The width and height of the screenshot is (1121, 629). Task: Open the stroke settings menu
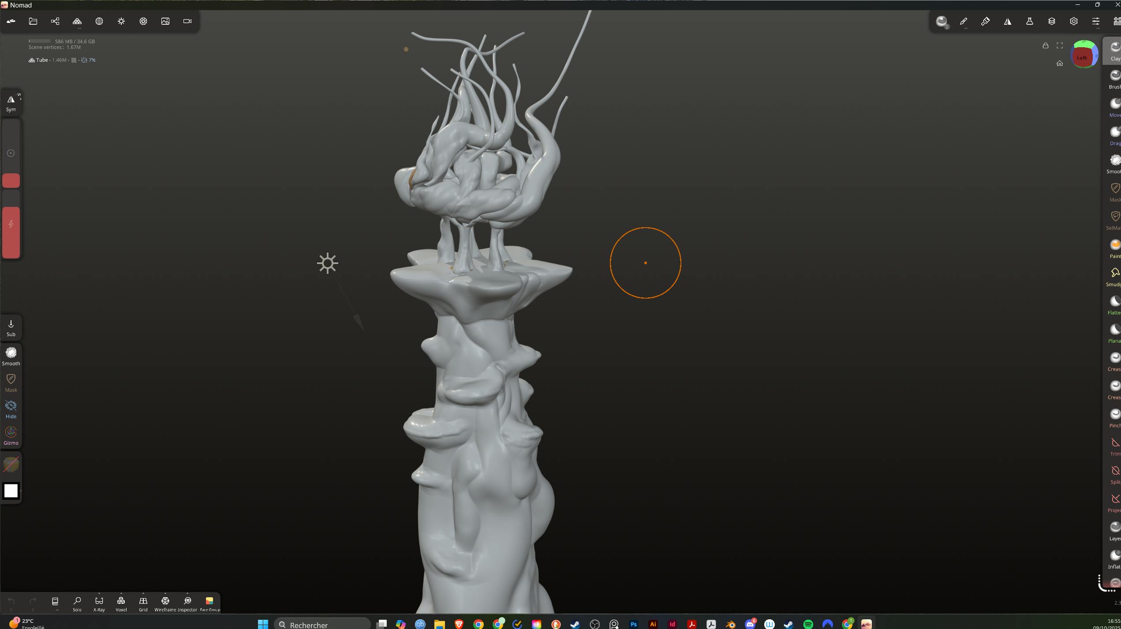pyautogui.click(x=964, y=21)
